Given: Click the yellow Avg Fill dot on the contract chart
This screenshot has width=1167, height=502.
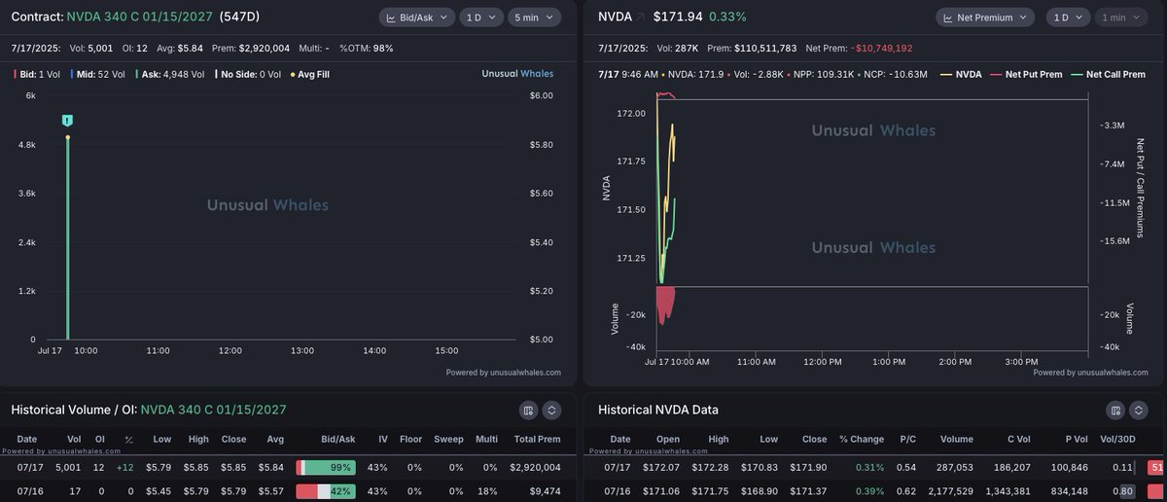Looking at the screenshot, I should (x=67, y=137).
